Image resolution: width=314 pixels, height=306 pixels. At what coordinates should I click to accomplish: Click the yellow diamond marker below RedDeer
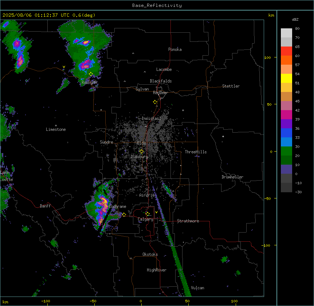(x=155, y=102)
